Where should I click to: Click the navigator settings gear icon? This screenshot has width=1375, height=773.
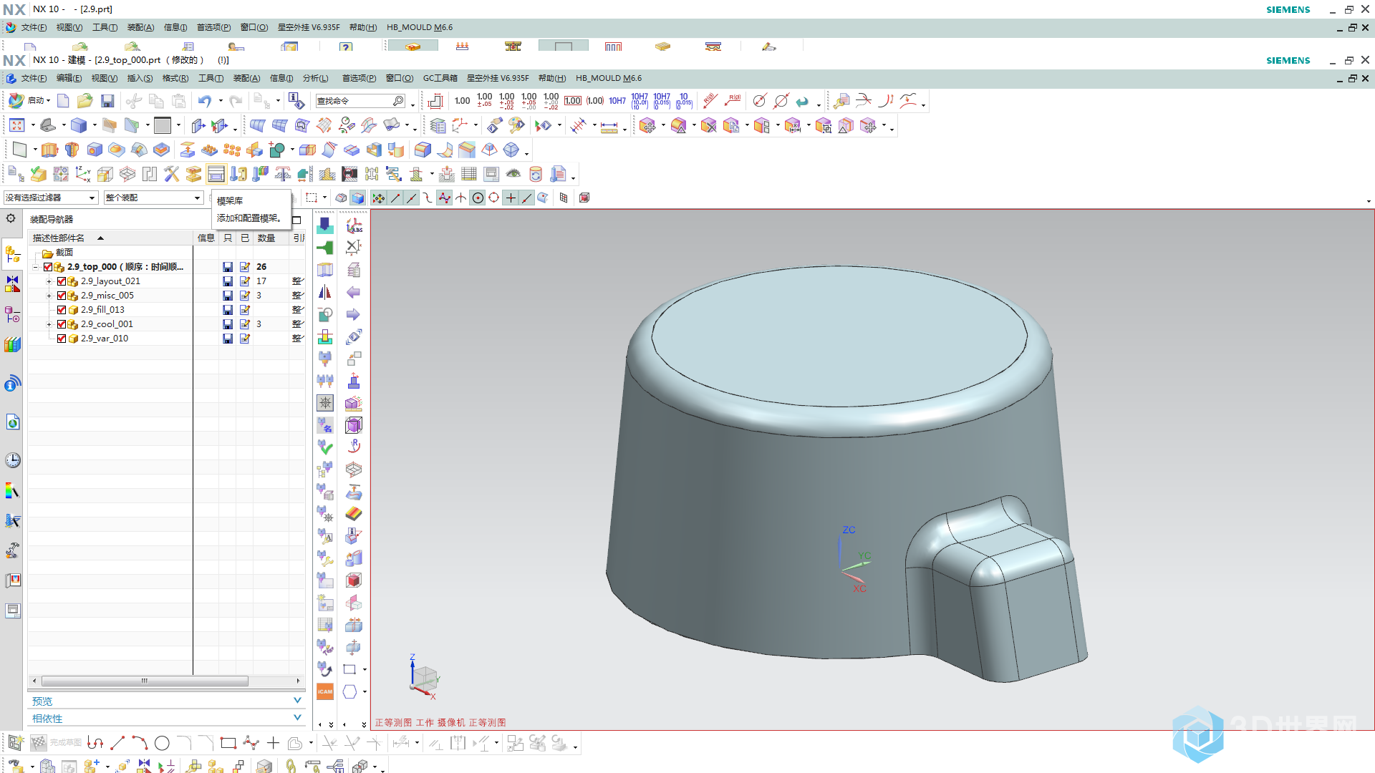11,218
